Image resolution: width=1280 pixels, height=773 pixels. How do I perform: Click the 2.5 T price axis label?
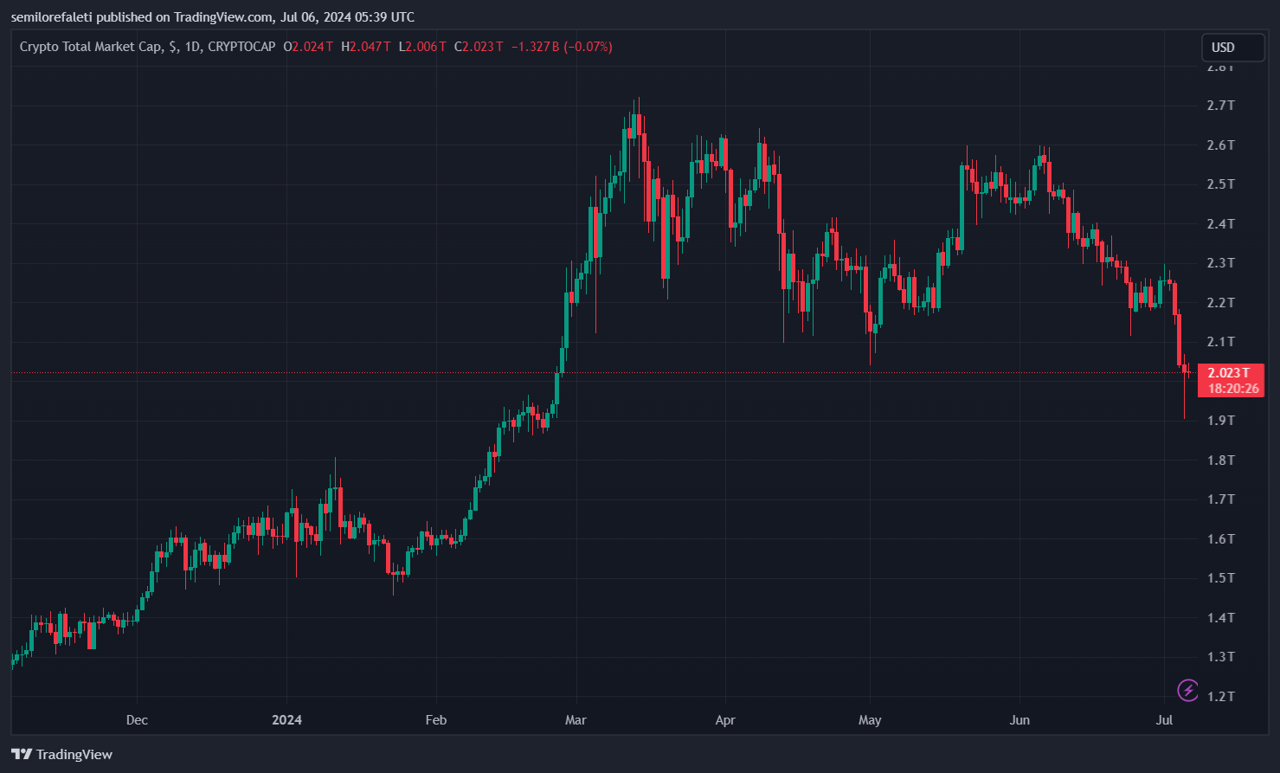1221,184
